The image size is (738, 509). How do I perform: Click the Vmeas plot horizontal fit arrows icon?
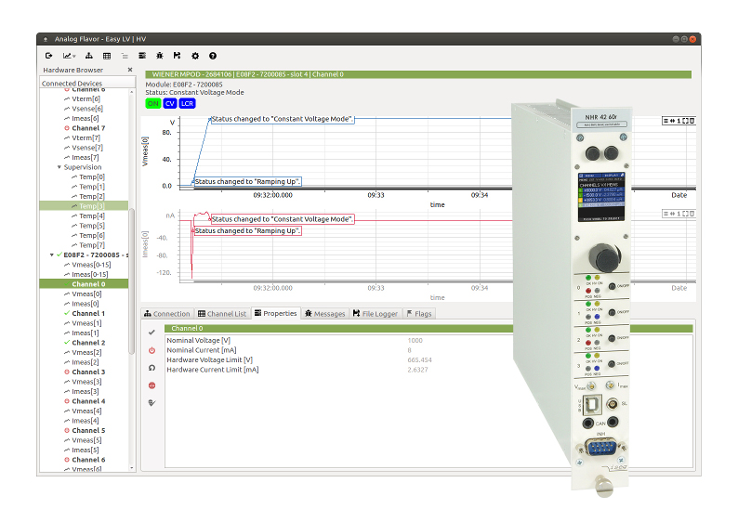pos(672,121)
